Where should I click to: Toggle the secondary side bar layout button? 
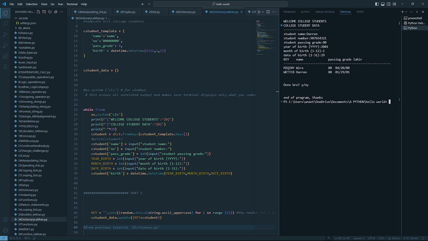point(389,4)
